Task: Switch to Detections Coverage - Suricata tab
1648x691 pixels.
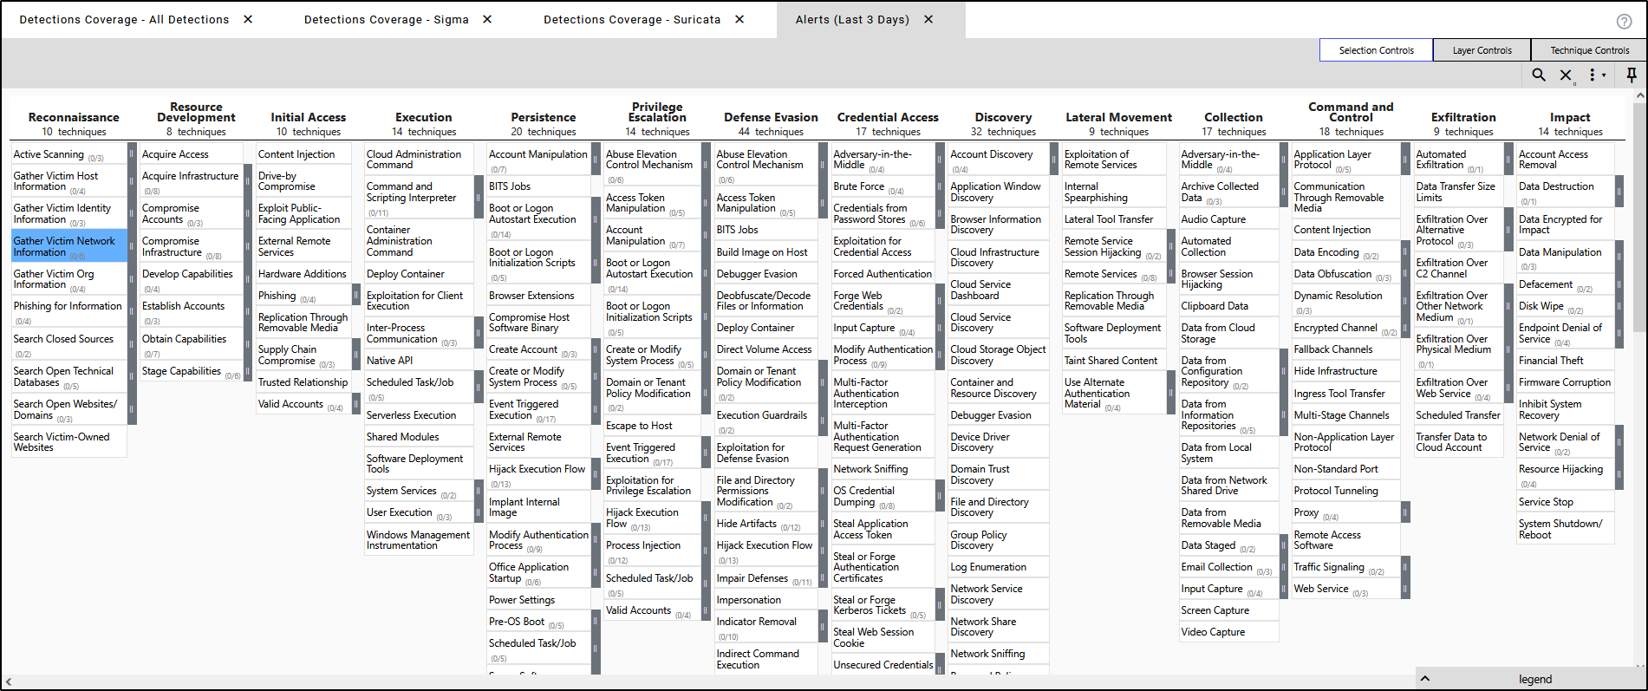Action: pos(631,19)
